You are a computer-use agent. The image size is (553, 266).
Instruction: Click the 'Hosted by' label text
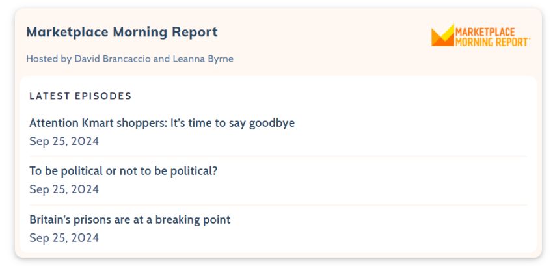click(x=49, y=59)
